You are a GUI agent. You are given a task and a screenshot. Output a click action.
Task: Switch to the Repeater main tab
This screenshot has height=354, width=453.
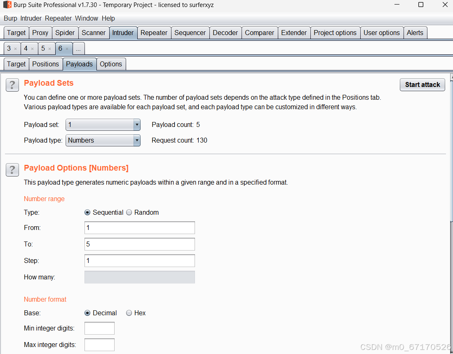click(x=154, y=33)
